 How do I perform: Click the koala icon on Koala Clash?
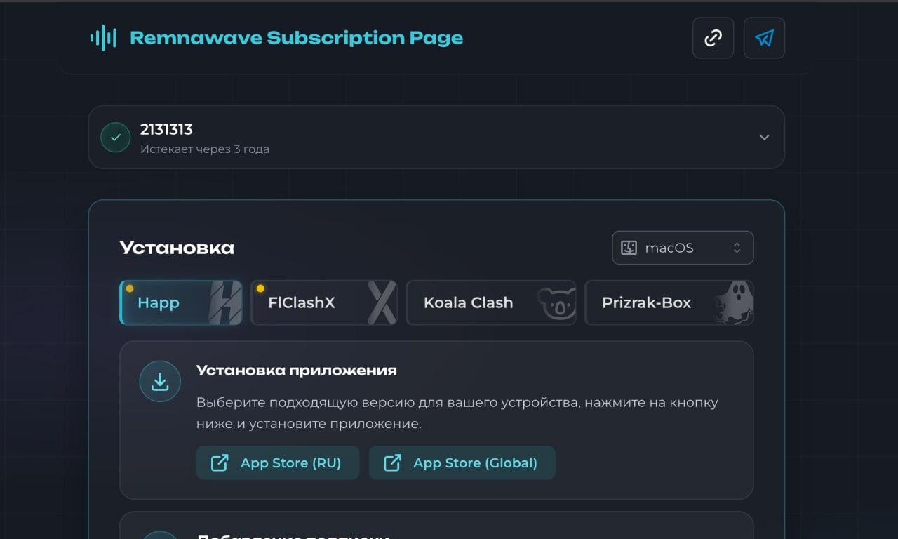click(558, 302)
